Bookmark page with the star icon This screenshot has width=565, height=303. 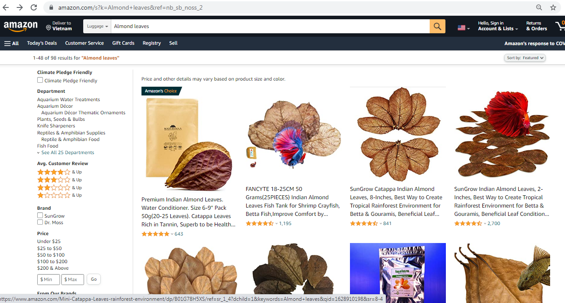pyautogui.click(x=553, y=7)
